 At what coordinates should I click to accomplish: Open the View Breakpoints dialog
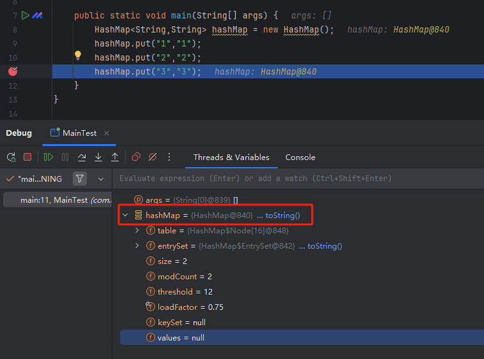point(136,157)
